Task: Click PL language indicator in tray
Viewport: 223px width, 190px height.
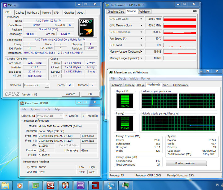Action: [x=218, y=185]
